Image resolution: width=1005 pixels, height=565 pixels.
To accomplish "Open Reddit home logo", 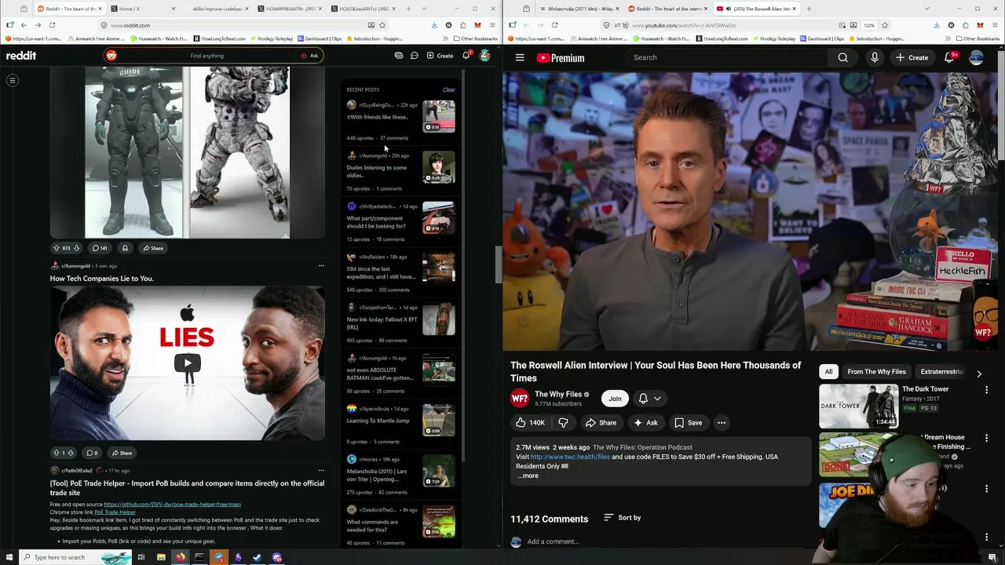I will click(21, 56).
